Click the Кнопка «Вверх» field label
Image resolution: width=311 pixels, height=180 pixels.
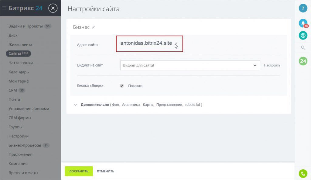(x=90, y=86)
